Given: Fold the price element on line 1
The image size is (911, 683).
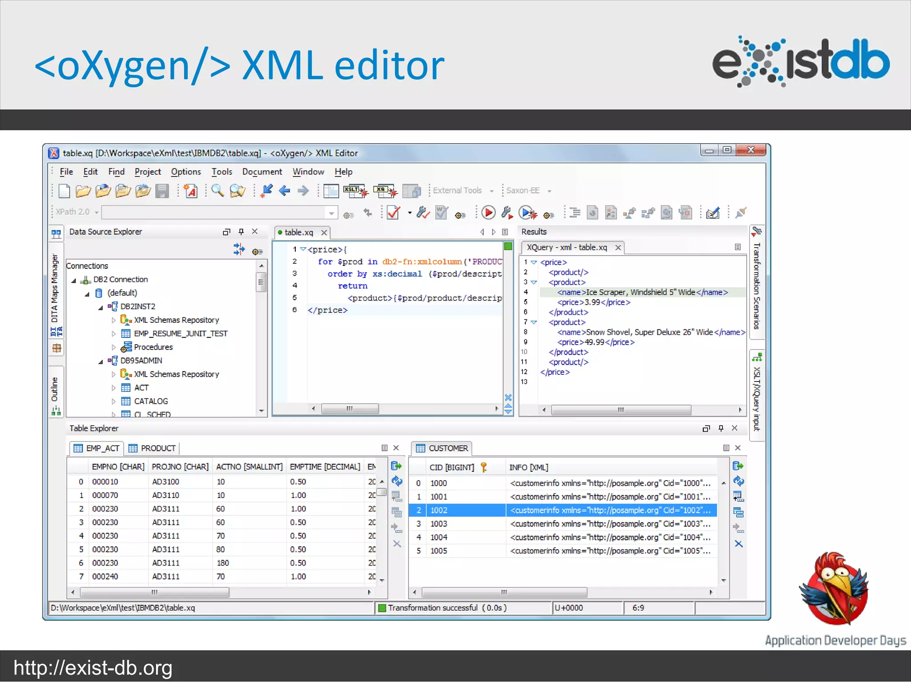Looking at the screenshot, I should click(303, 249).
